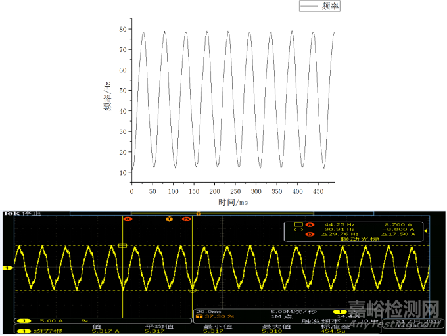447x336 pixels.
Task: Click the vertical yellow cursor a line
Action: click(123, 276)
